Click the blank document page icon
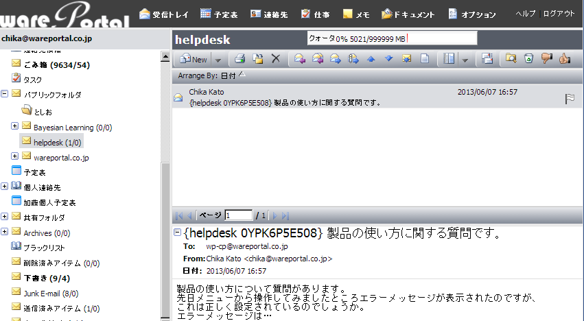Image resolution: width=584 pixels, height=321 pixels. tap(425, 58)
